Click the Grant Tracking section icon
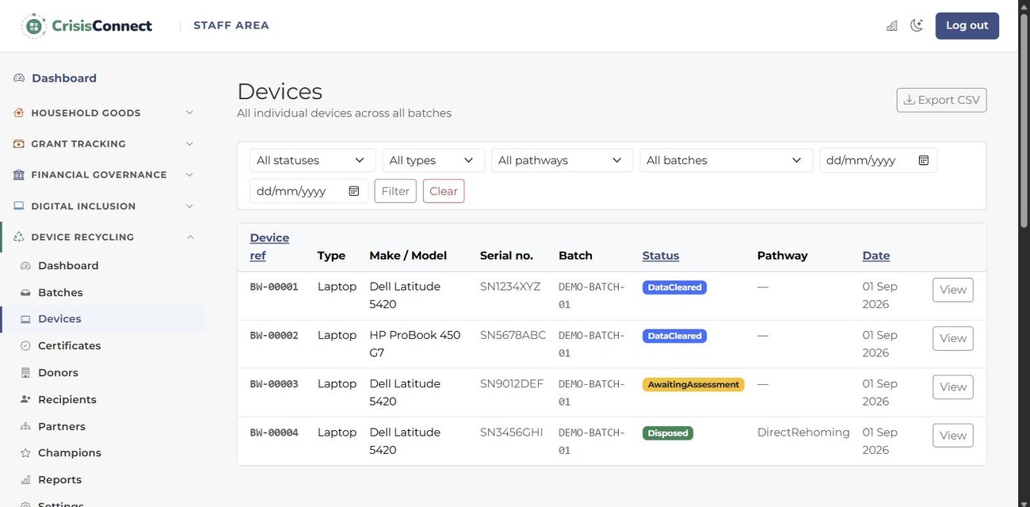The image size is (1030, 507). click(19, 143)
